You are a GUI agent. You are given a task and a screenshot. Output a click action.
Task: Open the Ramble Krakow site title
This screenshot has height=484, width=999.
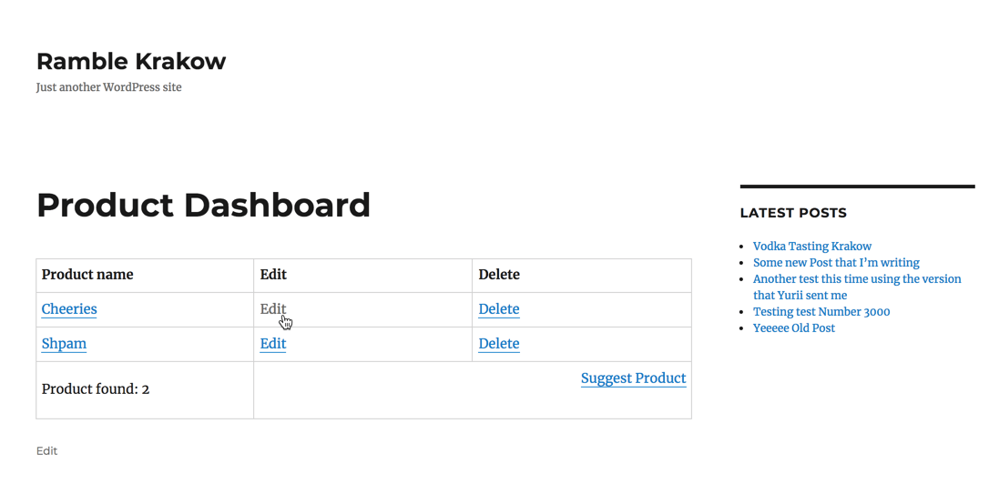(x=131, y=62)
